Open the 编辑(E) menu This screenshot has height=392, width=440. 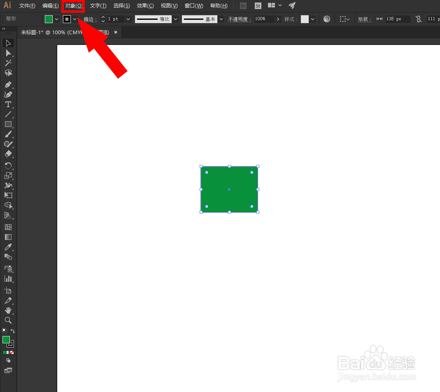coord(50,6)
